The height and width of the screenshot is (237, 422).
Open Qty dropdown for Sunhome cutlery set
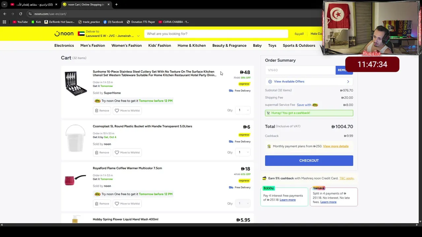243,110
